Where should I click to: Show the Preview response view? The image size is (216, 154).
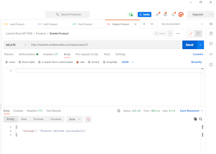pos(38,119)
